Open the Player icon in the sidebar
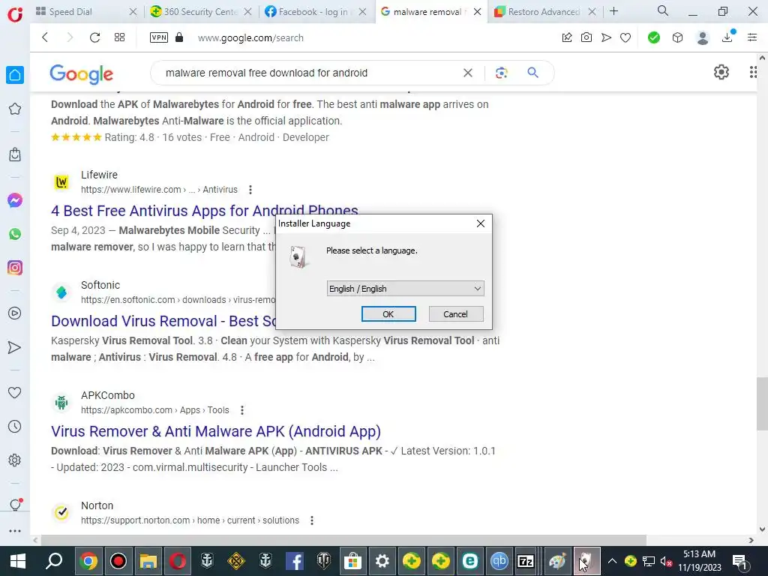This screenshot has height=576, width=768. (x=15, y=313)
